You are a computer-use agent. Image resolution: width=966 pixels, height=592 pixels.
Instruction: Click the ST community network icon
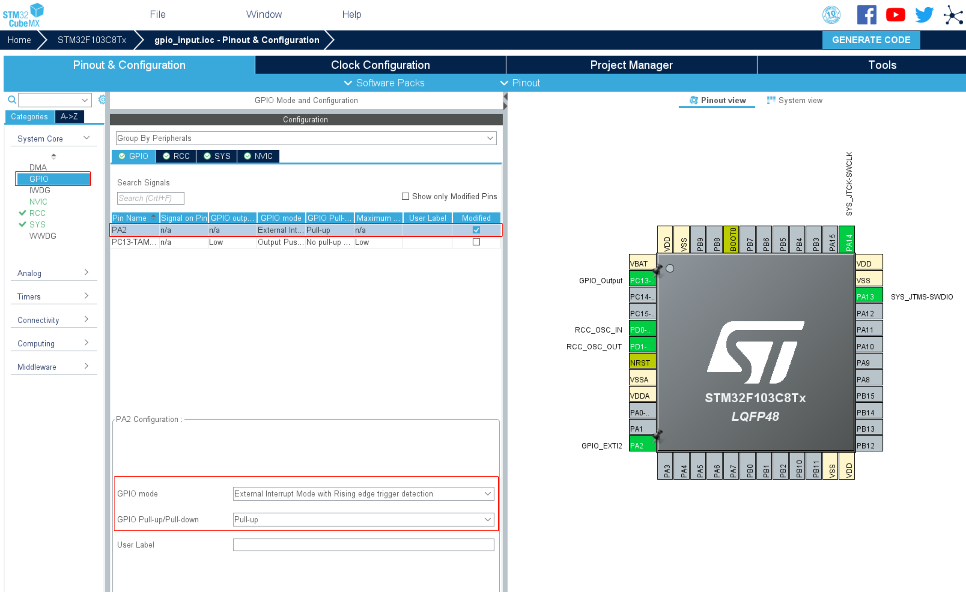pos(954,15)
